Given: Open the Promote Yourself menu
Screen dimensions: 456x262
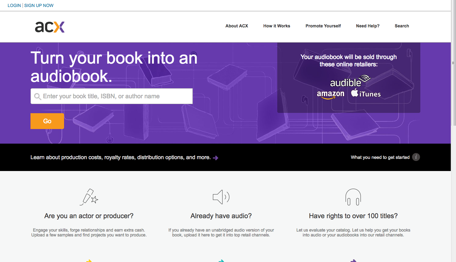Looking at the screenshot, I should [323, 26].
